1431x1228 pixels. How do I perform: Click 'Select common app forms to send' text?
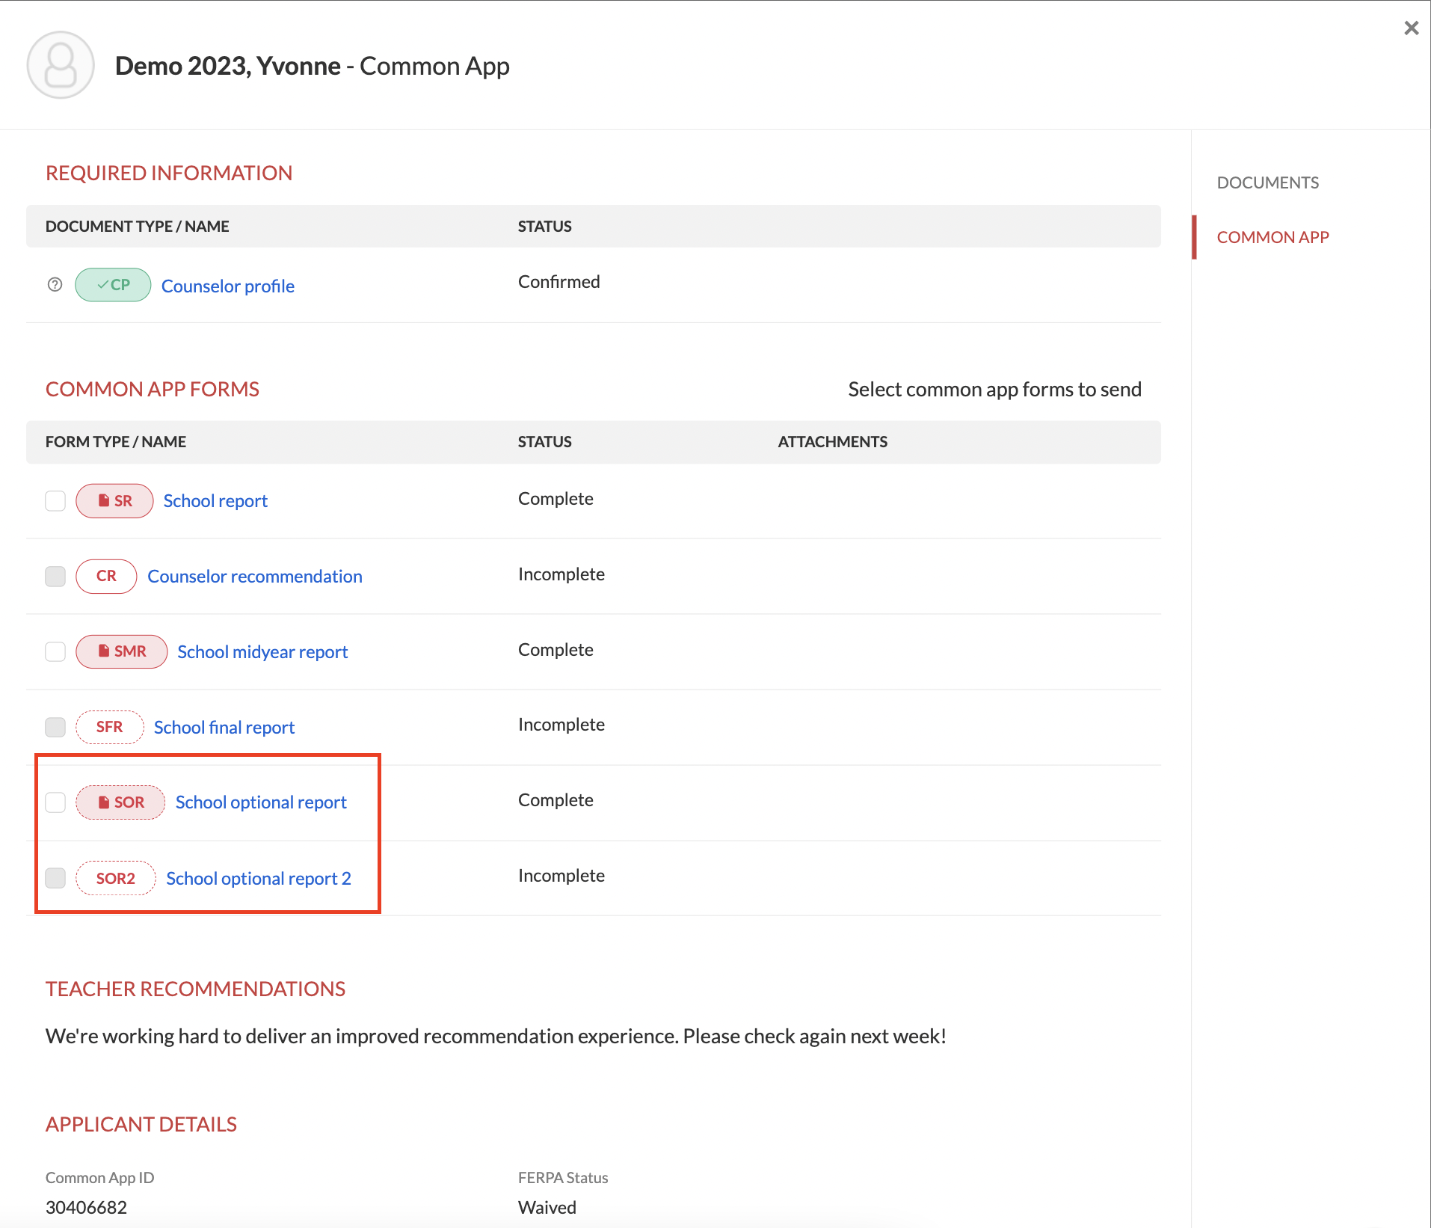pyautogui.click(x=994, y=390)
